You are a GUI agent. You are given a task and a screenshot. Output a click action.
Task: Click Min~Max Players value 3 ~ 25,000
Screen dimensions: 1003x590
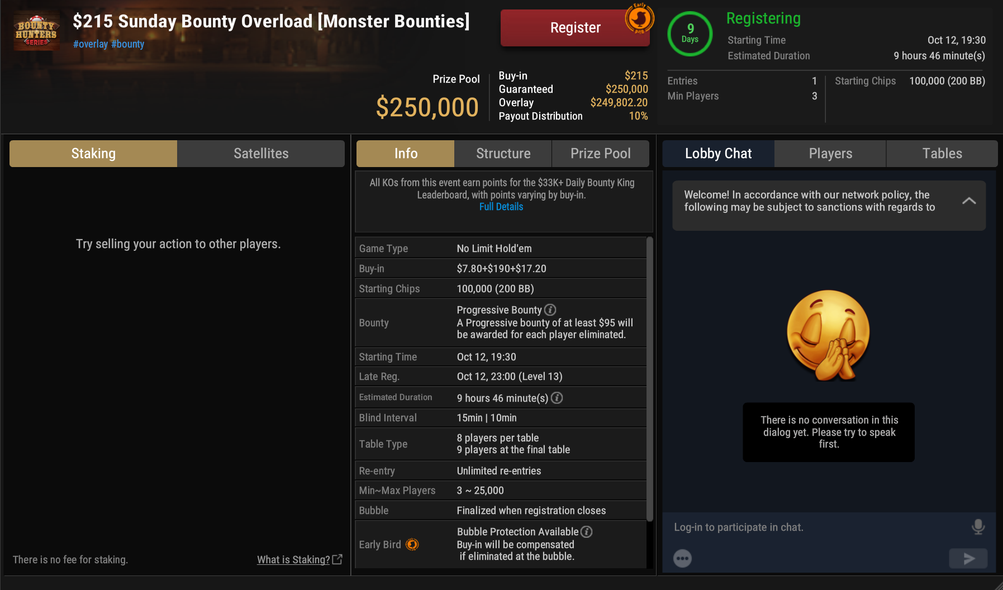(x=481, y=491)
